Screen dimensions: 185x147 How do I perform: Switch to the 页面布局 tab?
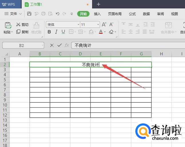pyautogui.click(x=115, y=14)
